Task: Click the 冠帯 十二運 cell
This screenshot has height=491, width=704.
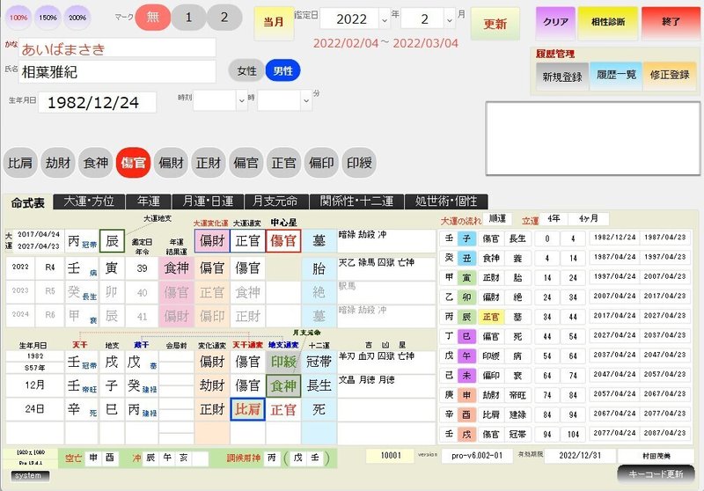Action: click(x=319, y=362)
